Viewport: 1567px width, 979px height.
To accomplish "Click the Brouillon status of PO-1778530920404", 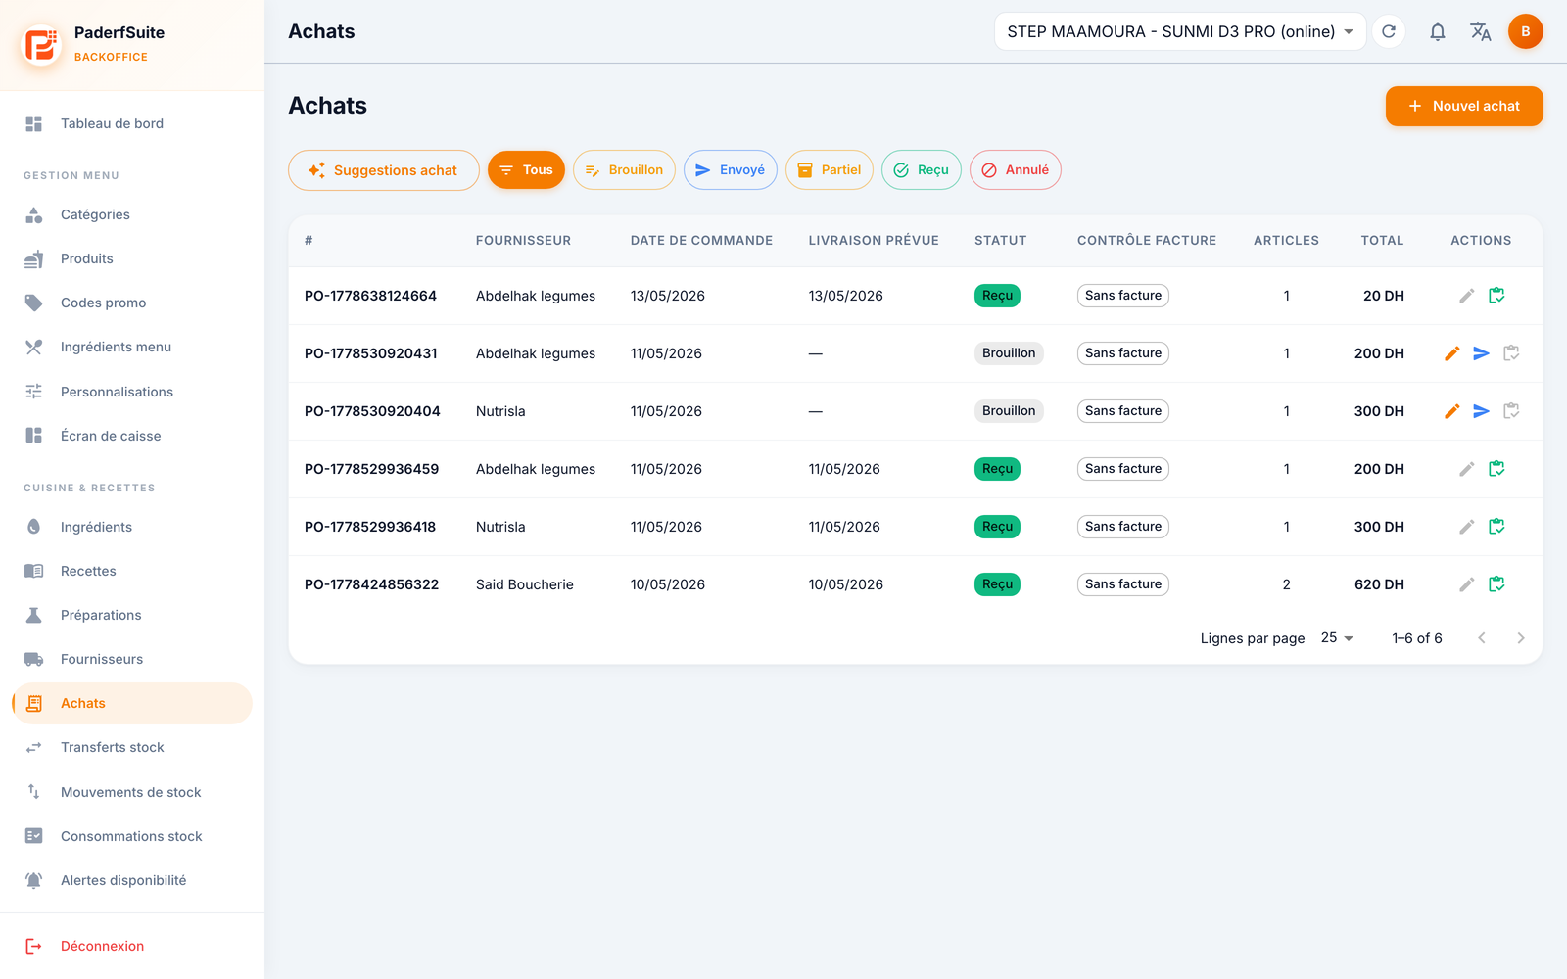I will point(1009,411).
